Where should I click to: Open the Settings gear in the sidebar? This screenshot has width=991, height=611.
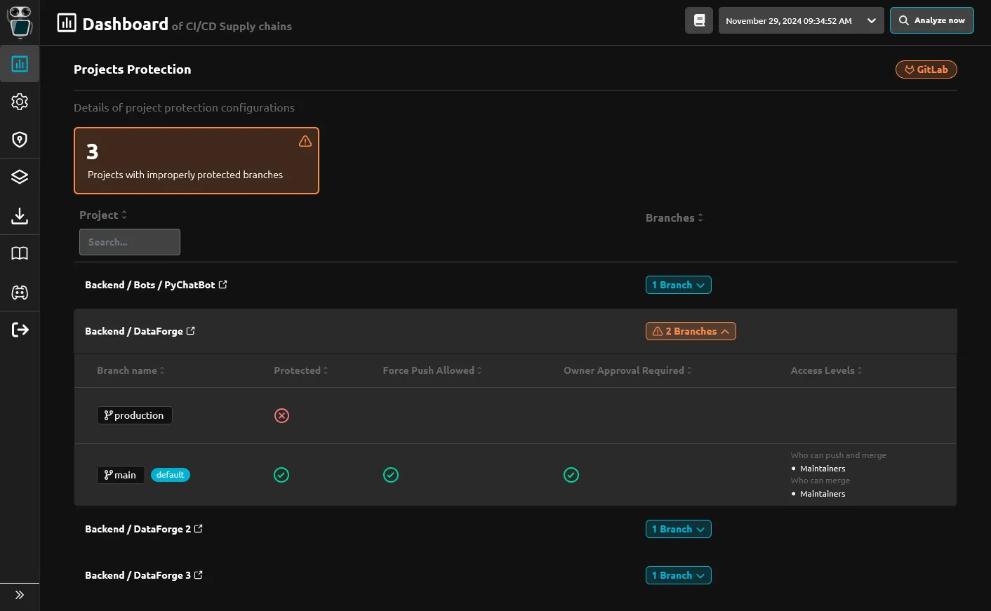(20, 102)
